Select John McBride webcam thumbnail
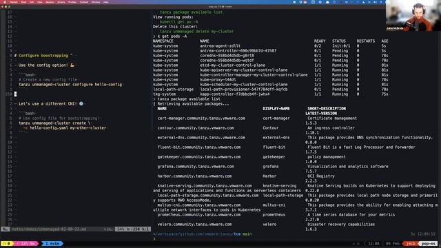441x248 pixels. click(413, 15)
